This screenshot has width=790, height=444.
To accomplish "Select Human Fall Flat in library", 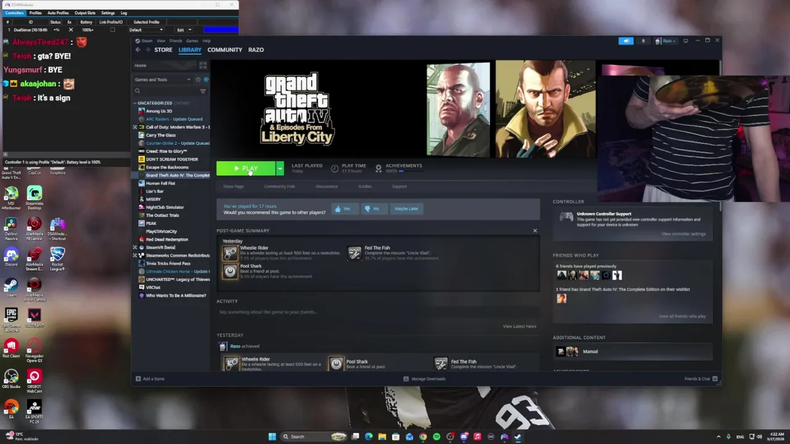I will coord(160,183).
